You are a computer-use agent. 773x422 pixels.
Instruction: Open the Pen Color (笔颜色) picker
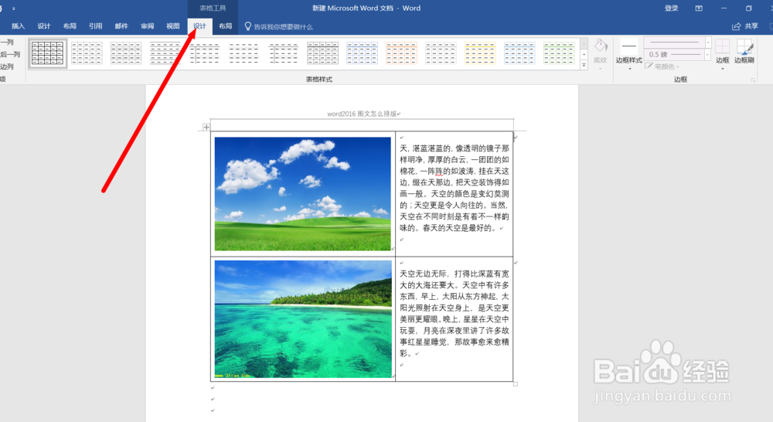pos(663,66)
